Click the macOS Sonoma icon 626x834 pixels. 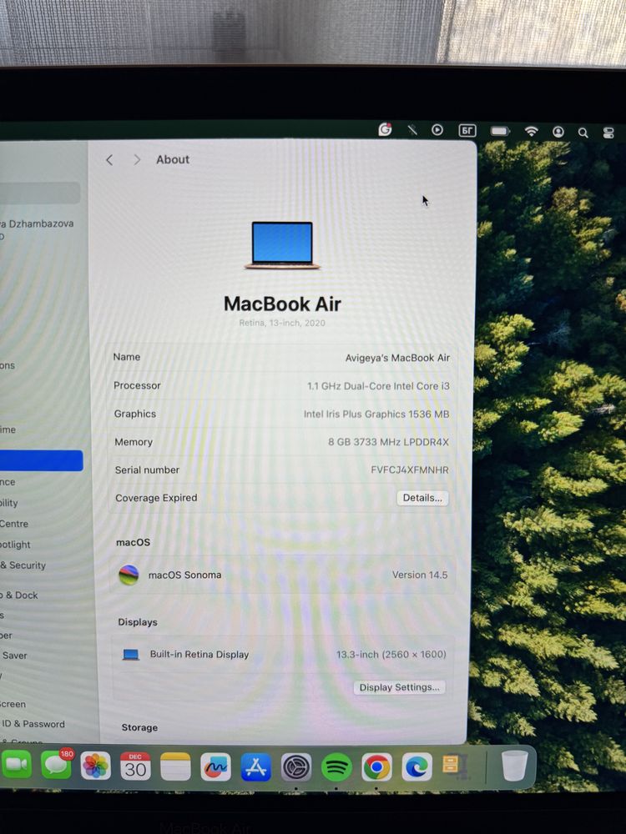click(129, 575)
